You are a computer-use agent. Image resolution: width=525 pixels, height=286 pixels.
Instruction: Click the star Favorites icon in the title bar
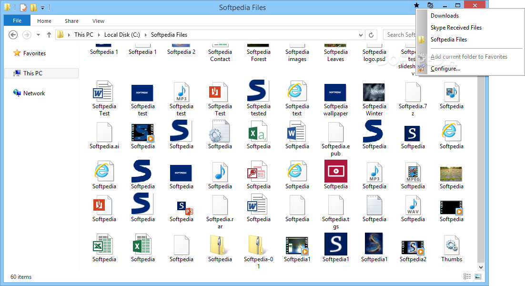pyautogui.click(x=416, y=5)
